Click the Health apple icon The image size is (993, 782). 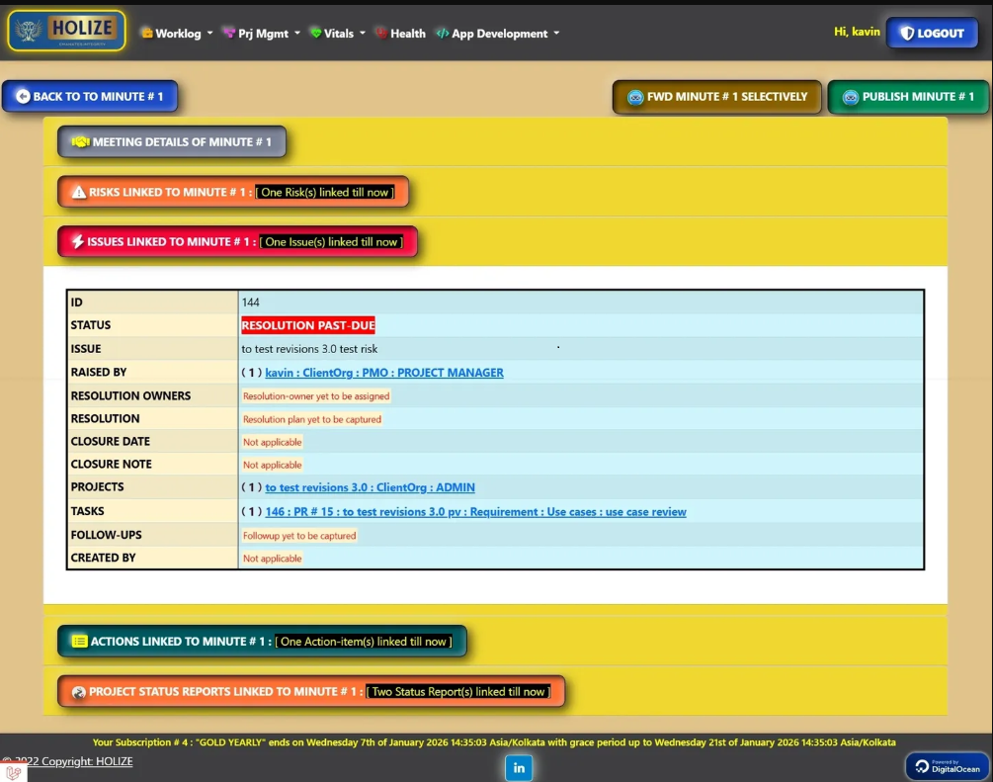point(381,33)
